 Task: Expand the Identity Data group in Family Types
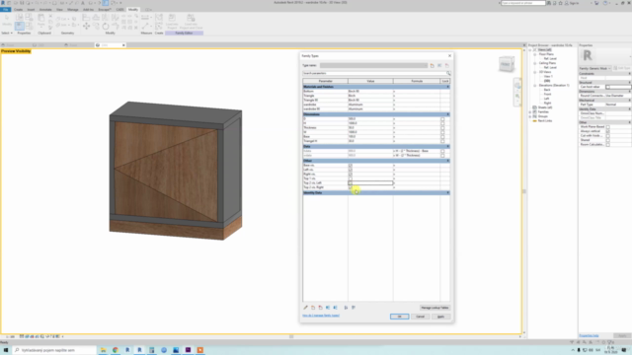(447, 193)
